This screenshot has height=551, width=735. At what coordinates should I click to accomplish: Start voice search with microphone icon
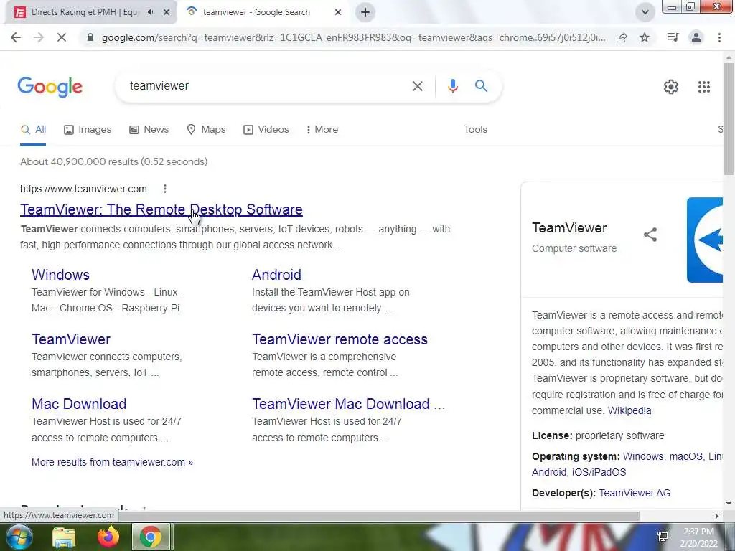coord(452,86)
